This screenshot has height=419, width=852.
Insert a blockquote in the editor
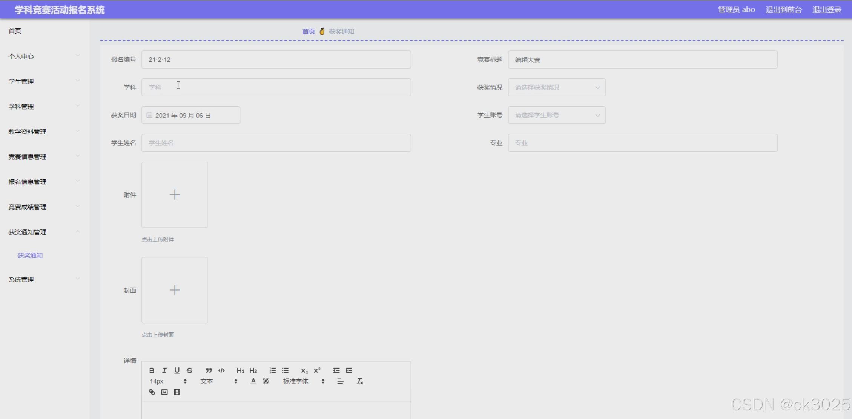(209, 370)
